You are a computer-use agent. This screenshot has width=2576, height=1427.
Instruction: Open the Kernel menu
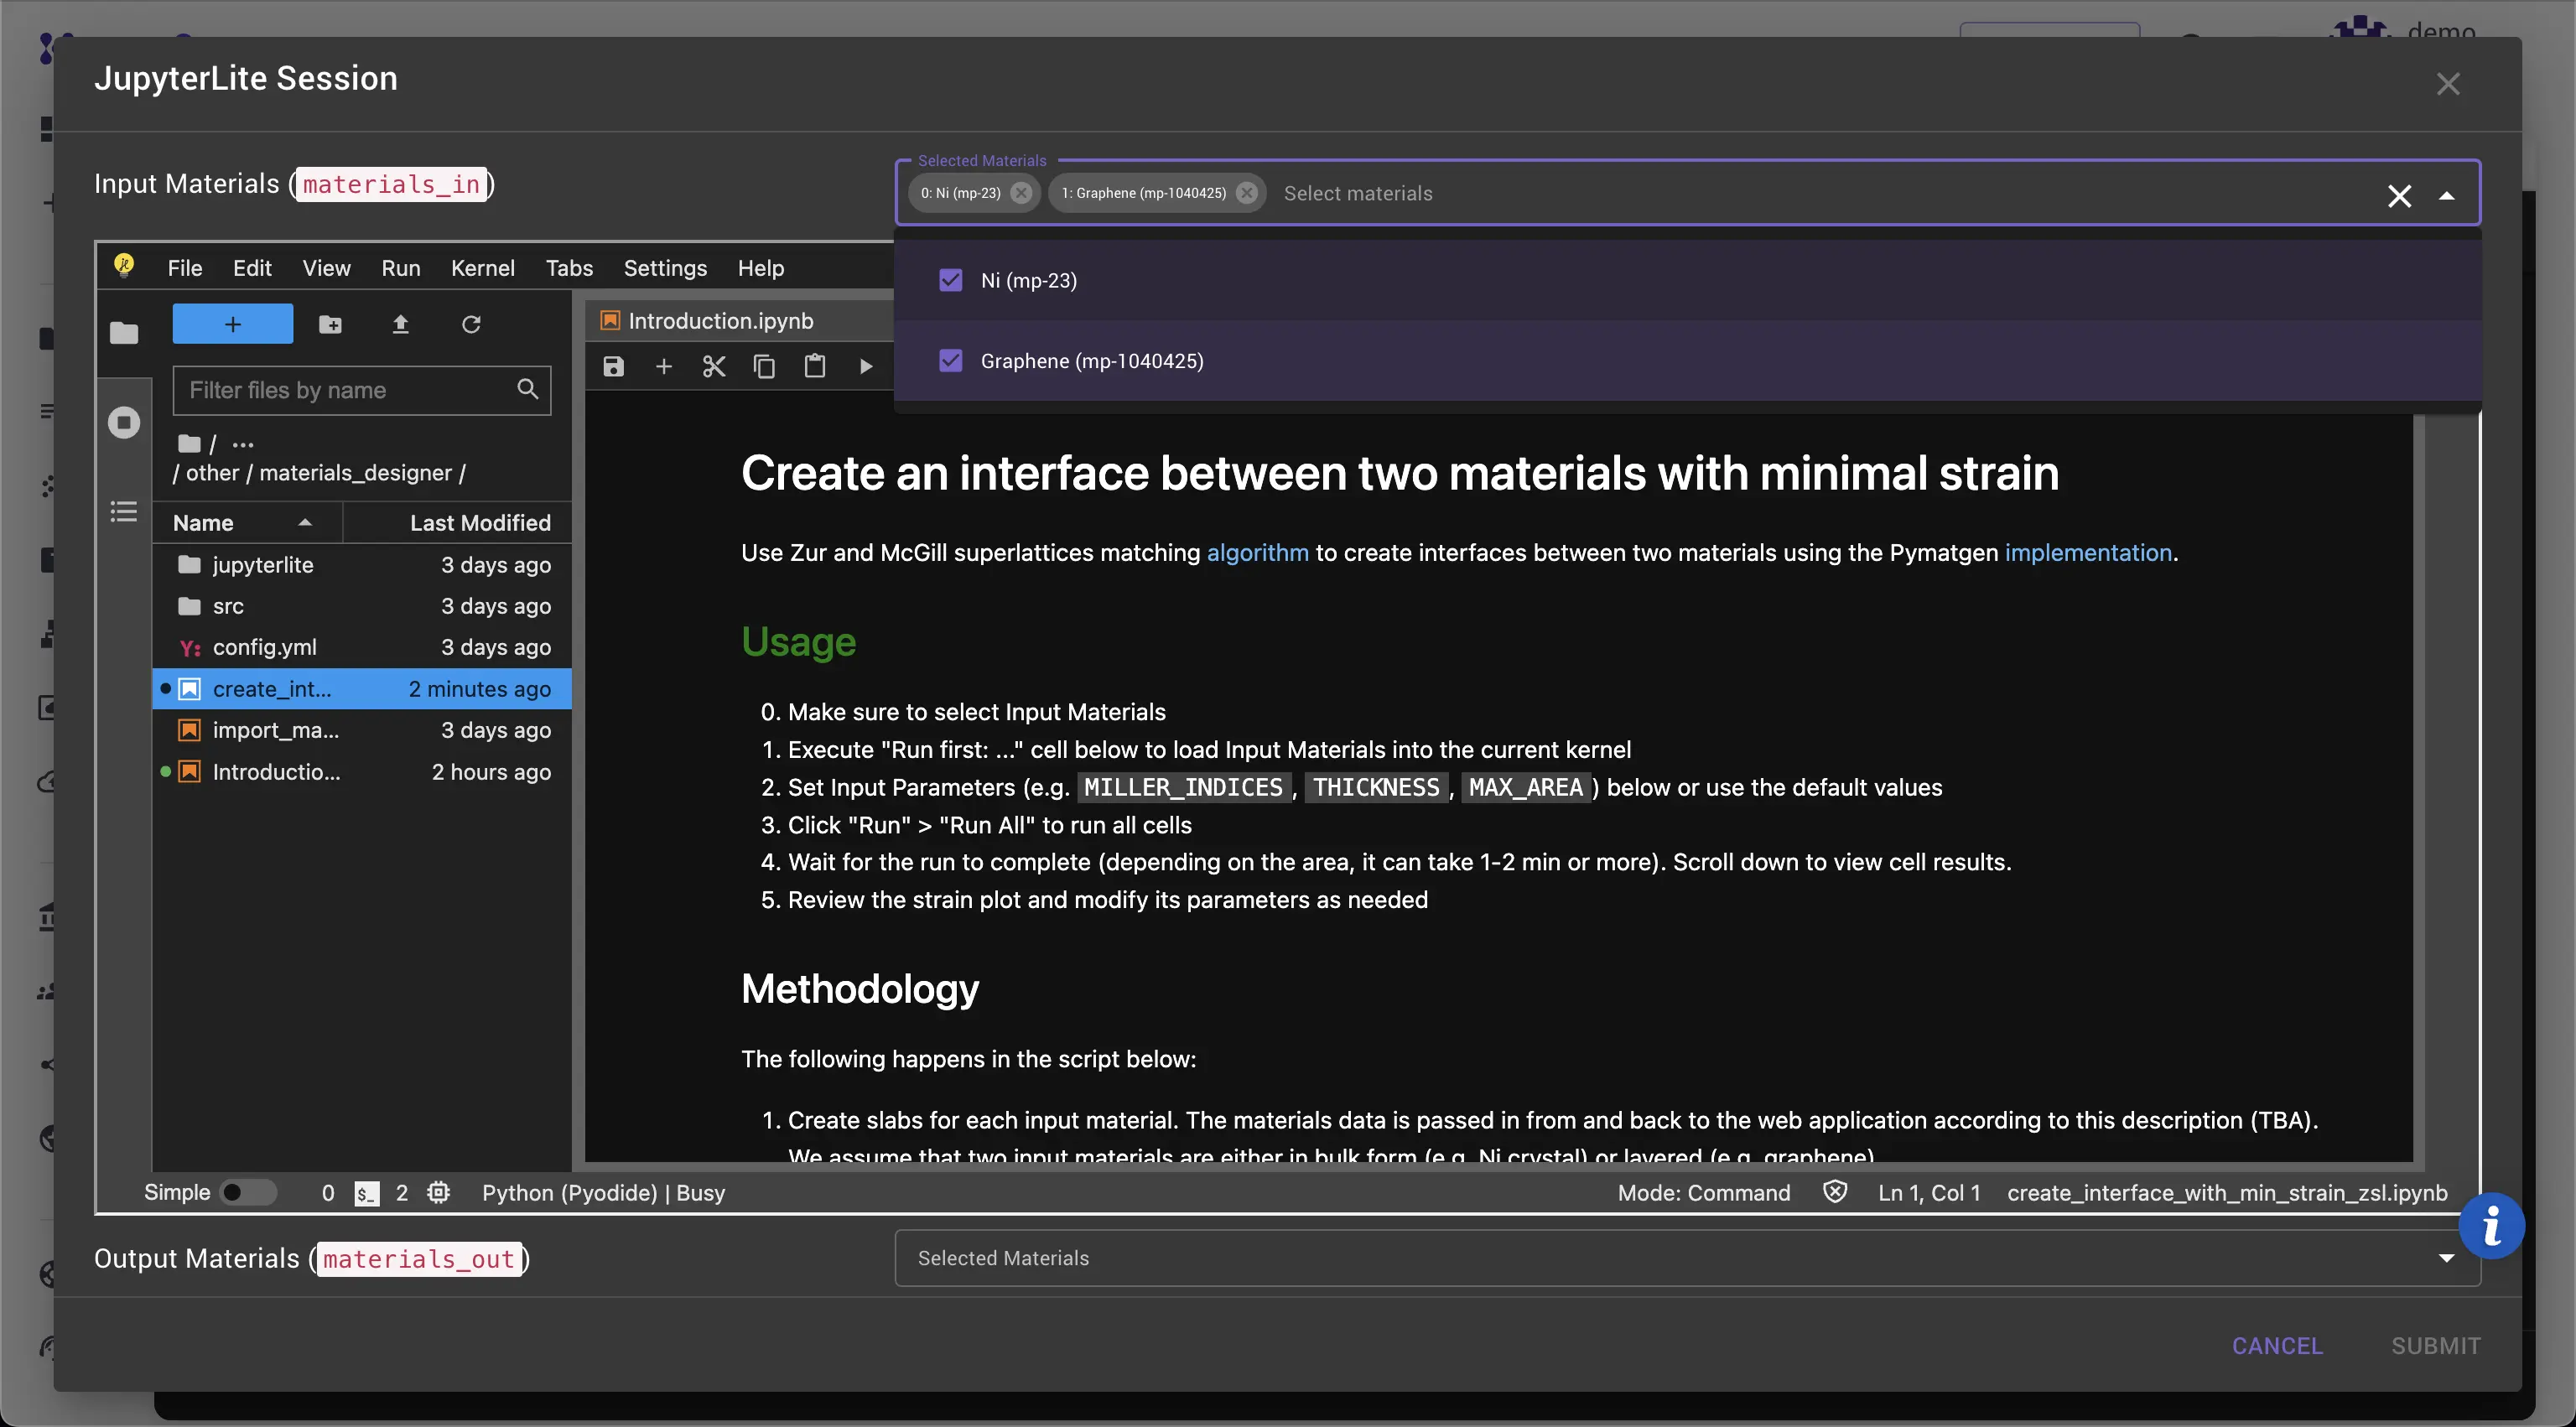tap(483, 268)
